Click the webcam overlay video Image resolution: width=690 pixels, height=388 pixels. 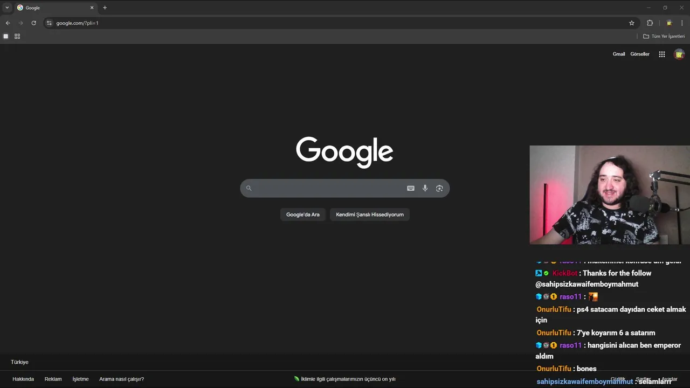(610, 195)
